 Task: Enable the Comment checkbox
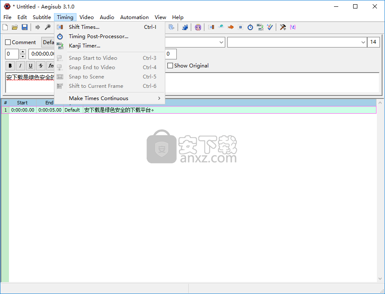(8, 42)
